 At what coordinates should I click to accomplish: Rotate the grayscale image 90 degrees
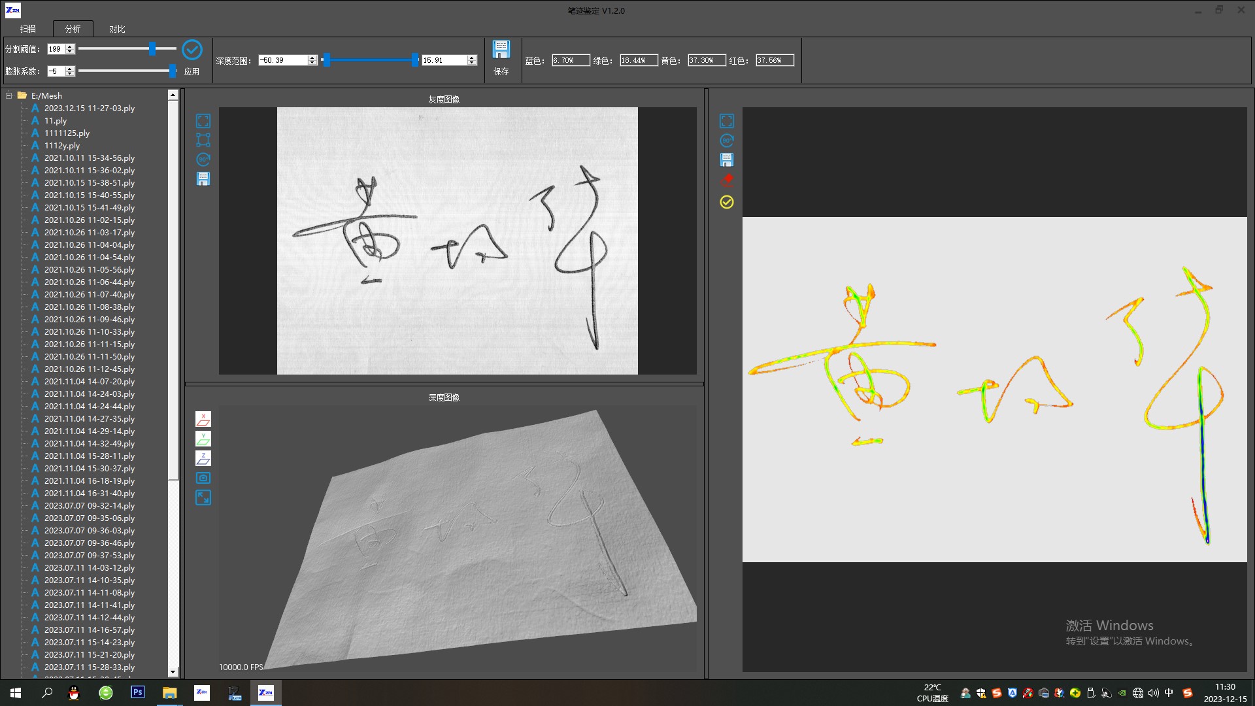203,159
